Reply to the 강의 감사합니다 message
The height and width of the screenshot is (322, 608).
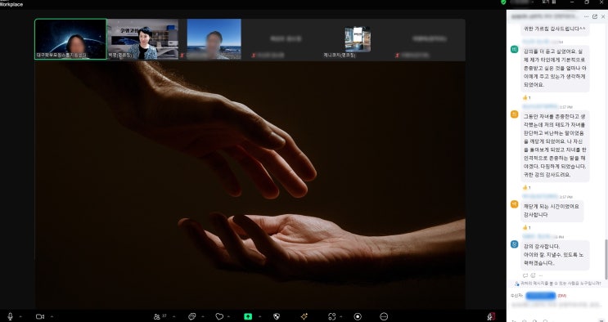pos(525,275)
